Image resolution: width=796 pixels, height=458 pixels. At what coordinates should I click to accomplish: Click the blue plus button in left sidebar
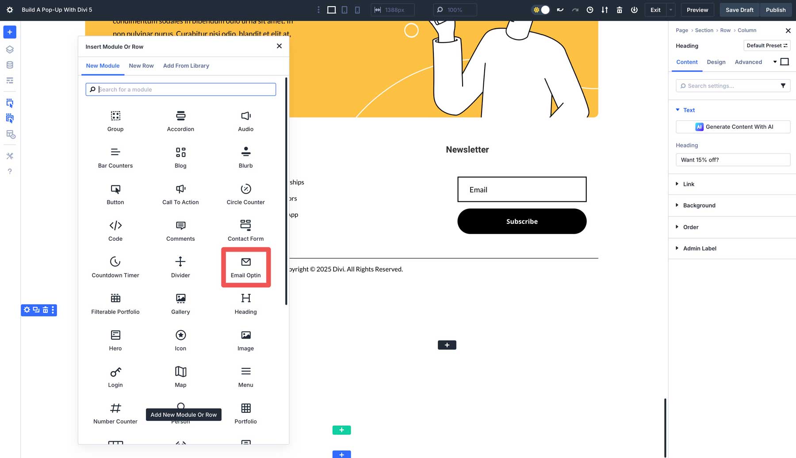click(9, 32)
